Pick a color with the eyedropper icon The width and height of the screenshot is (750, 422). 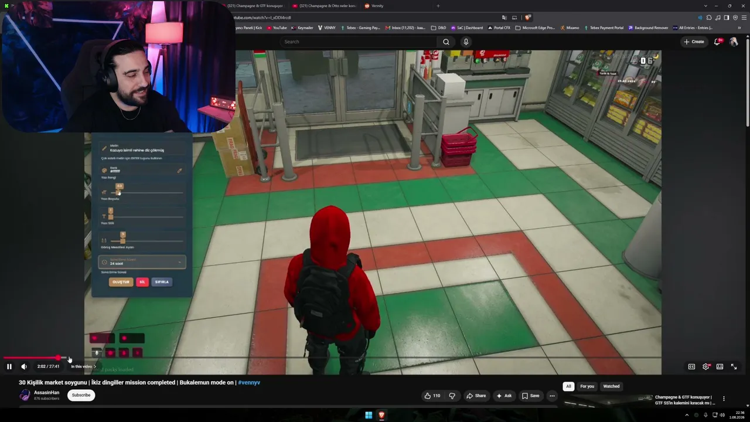click(x=180, y=171)
